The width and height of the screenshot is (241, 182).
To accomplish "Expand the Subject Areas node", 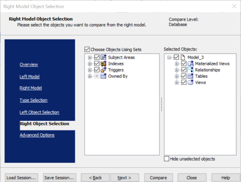I will coord(89,57).
